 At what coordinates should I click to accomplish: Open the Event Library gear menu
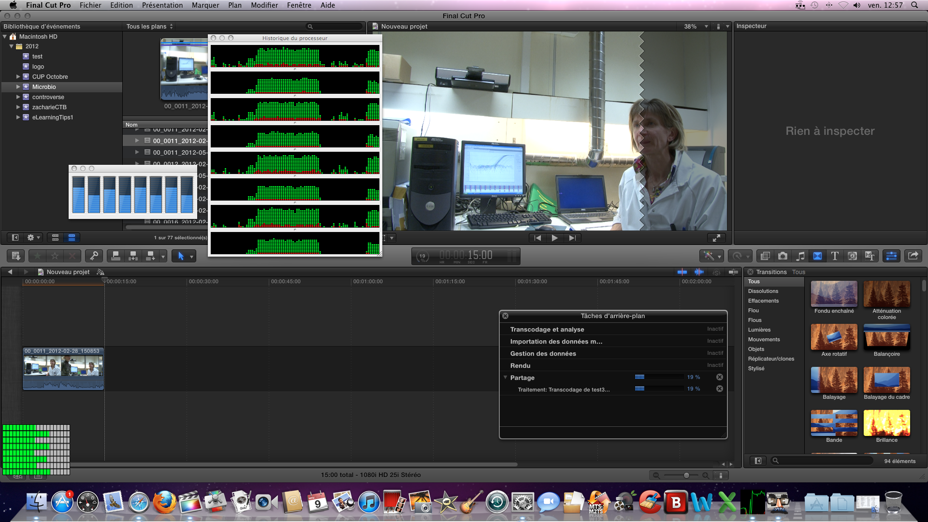[x=33, y=237]
